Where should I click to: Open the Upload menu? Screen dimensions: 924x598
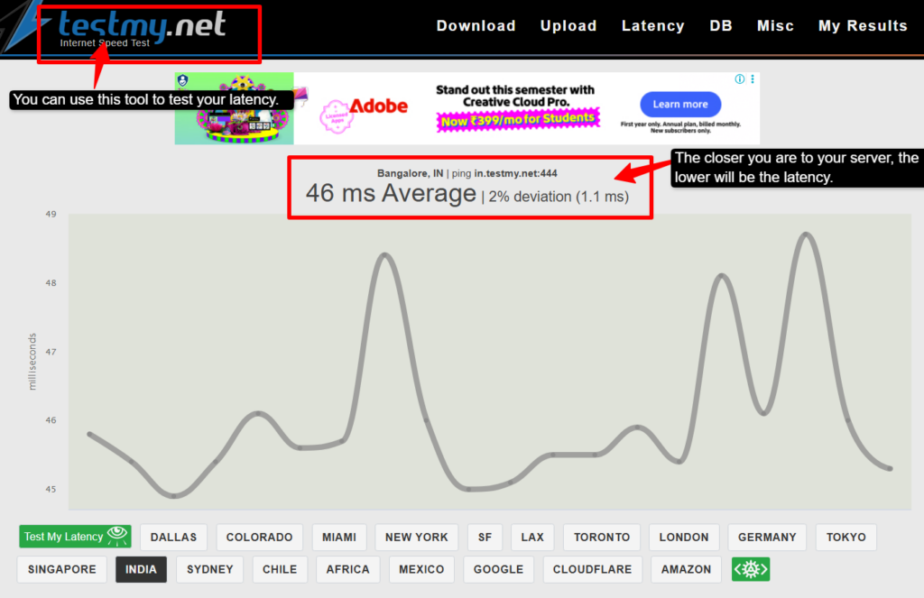tap(568, 26)
